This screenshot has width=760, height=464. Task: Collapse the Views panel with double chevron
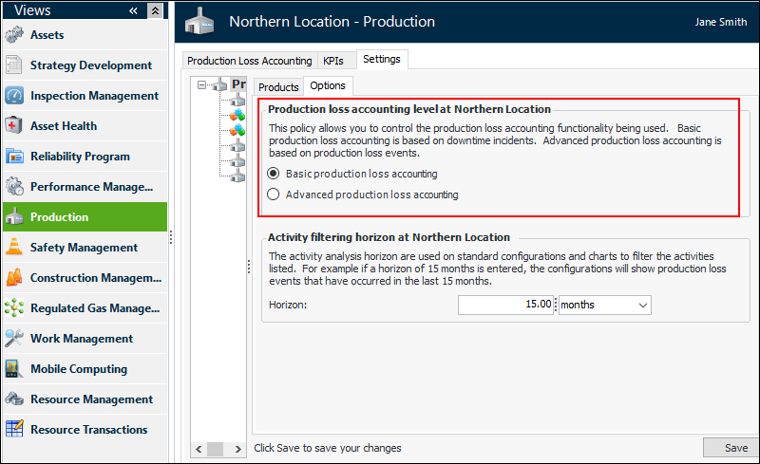coord(133,10)
